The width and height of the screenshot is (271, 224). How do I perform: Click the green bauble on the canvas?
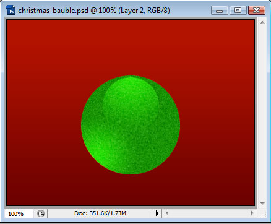coord(131,125)
